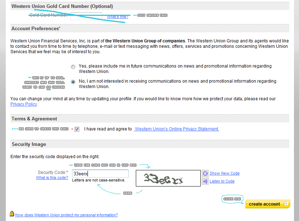Open the Privacy Policy link
Viewport: 299px width, 221px height.
tap(24, 104)
